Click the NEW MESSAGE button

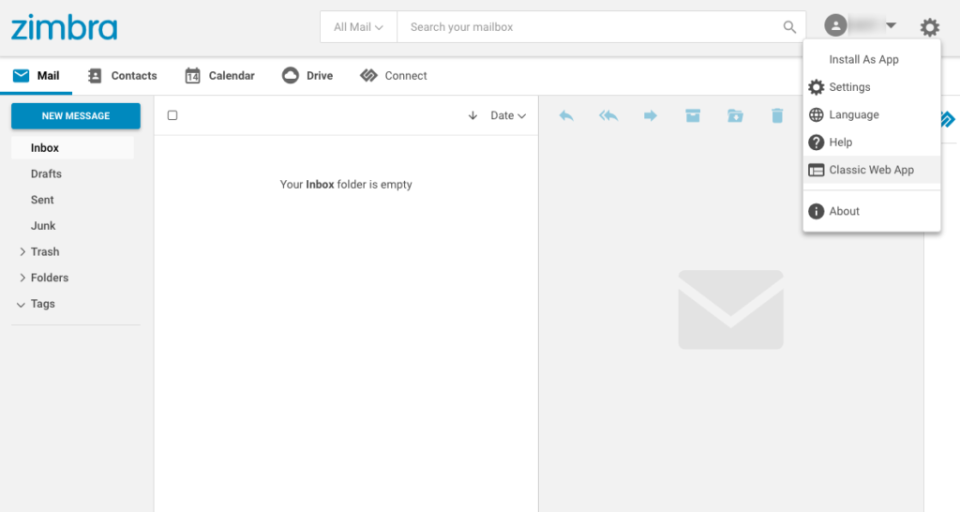coord(76,115)
